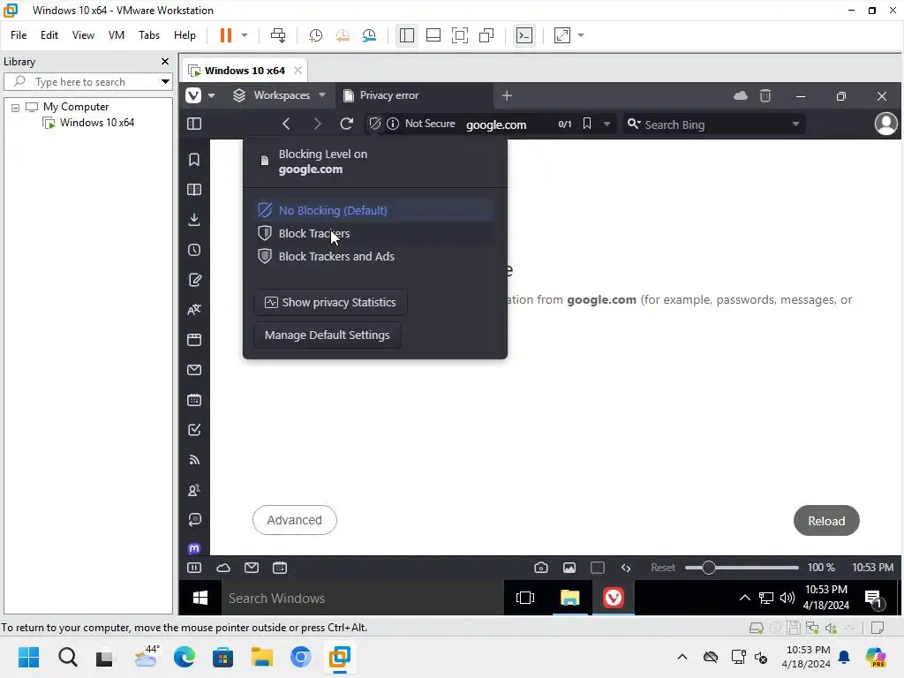This screenshot has width=904, height=678.
Task: Open the user profile avatar
Action: (886, 124)
